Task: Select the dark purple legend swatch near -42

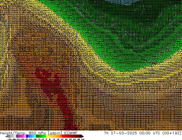Action: coord(17,136)
